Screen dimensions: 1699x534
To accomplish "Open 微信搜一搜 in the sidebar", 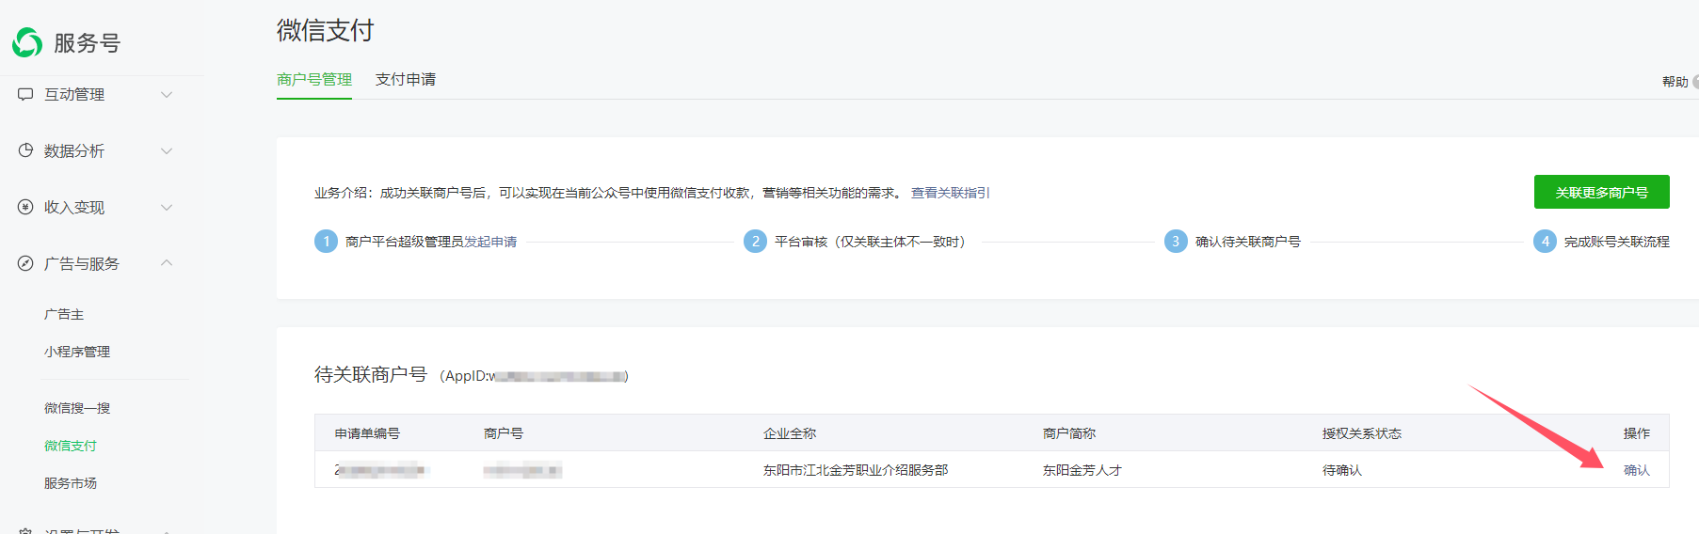I will coord(77,408).
